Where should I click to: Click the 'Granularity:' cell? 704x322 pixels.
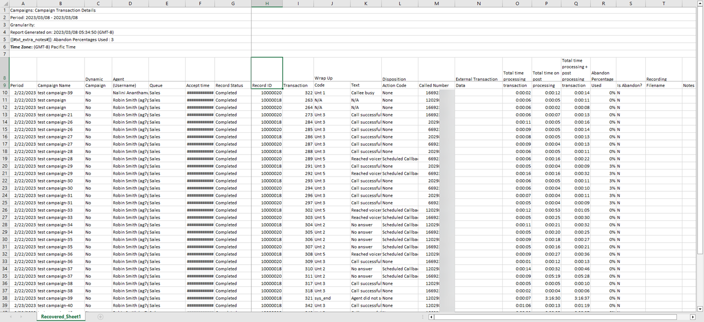coord(130,25)
